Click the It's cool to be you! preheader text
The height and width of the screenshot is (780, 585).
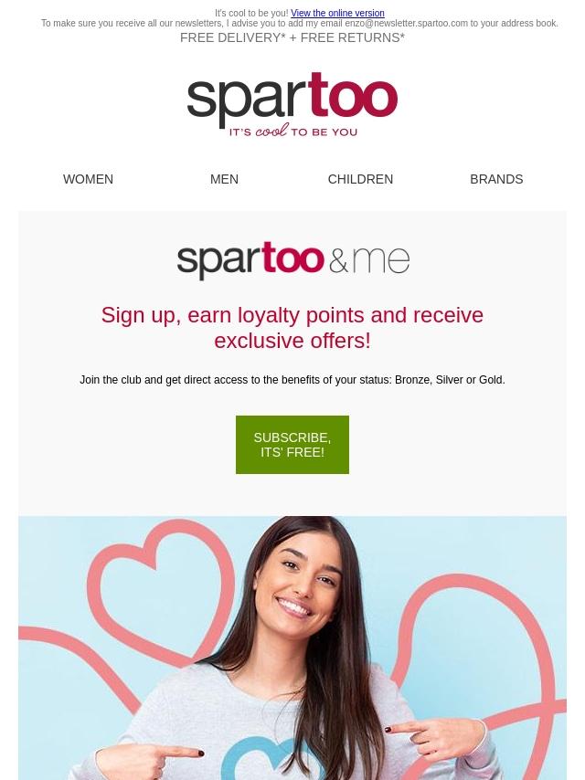click(251, 13)
